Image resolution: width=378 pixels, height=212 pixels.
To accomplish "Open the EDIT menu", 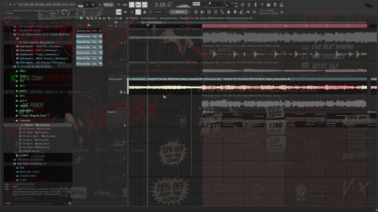I will tap(26, 5).
